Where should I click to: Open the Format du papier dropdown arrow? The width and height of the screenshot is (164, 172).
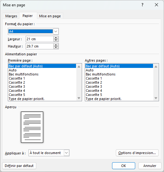(x=56, y=31)
